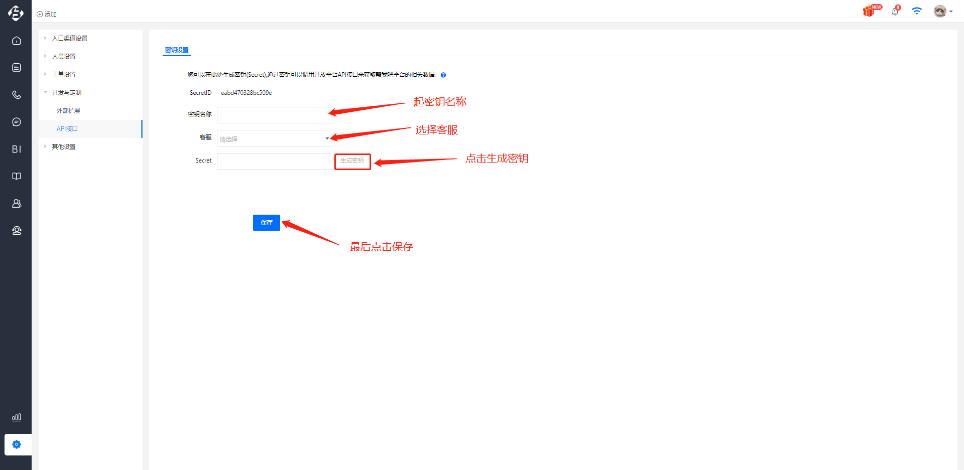This screenshot has height=470, width=964.
Task: Select the 外部扩展 menu item
Action: click(x=68, y=111)
